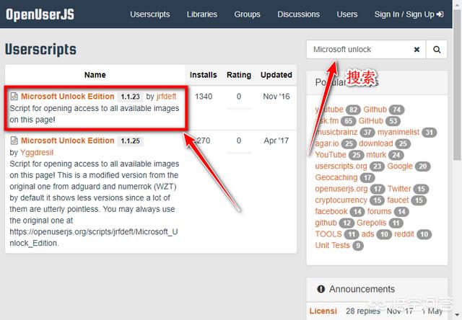The image size is (462, 320).
Task: Select the openuserjs.org tag
Action: (x=341, y=189)
